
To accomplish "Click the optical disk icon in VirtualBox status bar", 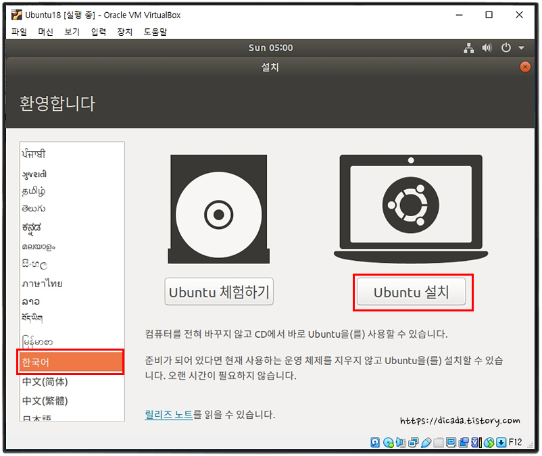I will [389, 442].
